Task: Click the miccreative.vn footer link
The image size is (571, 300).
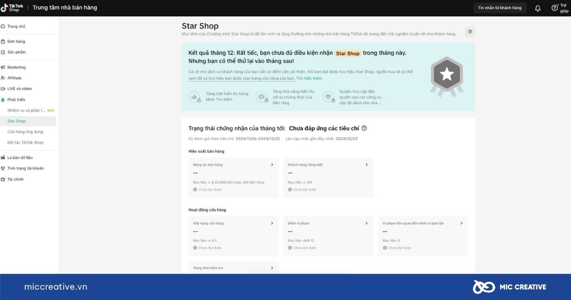Action: [56, 287]
